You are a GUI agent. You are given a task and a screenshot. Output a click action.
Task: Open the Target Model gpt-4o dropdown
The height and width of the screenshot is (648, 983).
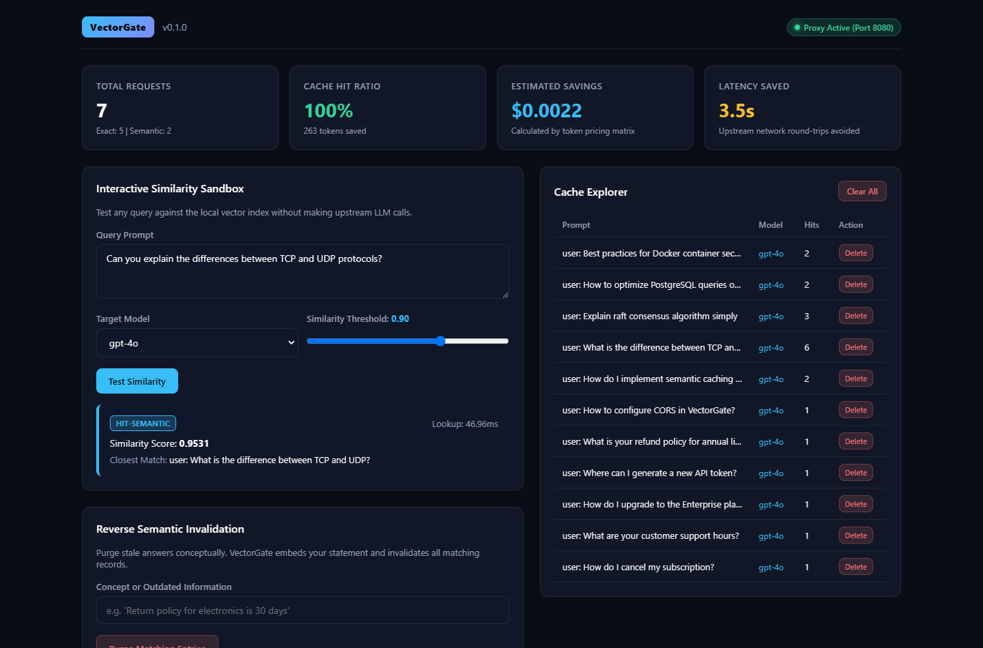[x=197, y=343]
